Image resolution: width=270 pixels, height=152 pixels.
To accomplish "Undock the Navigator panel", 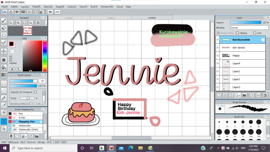I will click(x=42, y=18).
